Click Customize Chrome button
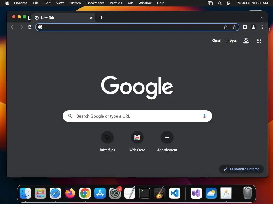Image resolution: width=273 pixels, height=204 pixels. point(242,169)
